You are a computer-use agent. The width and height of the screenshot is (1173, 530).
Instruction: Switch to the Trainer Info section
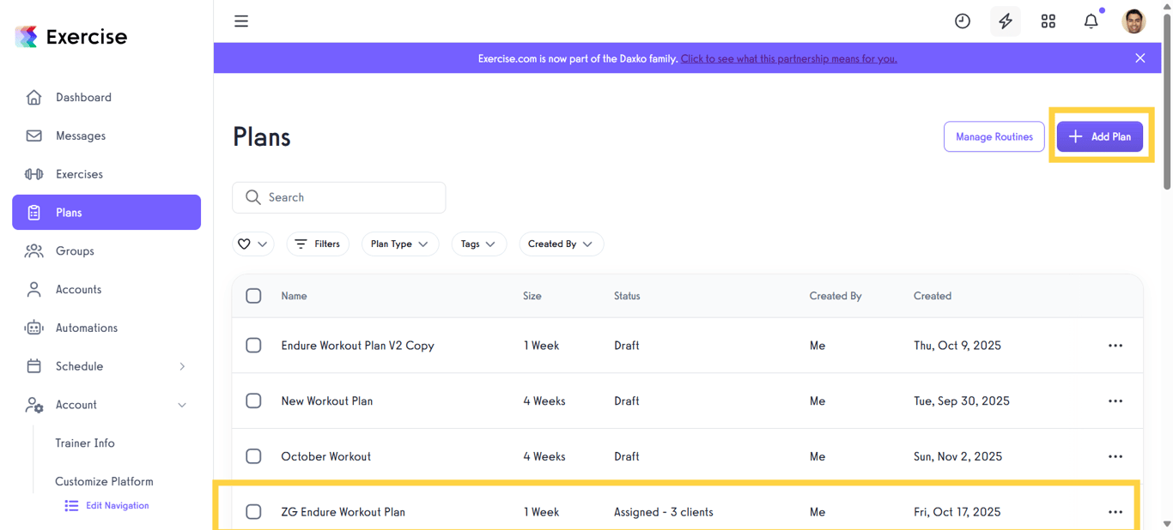[84, 443]
